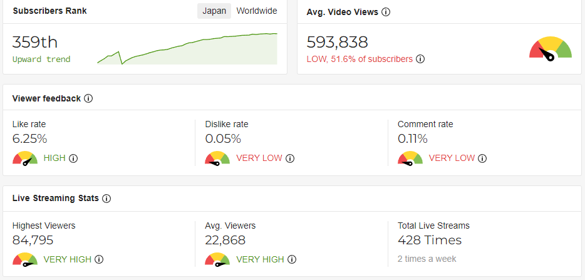
Task: Click the Avg. Video Views gauge meter
Action: tap(551, 48)
